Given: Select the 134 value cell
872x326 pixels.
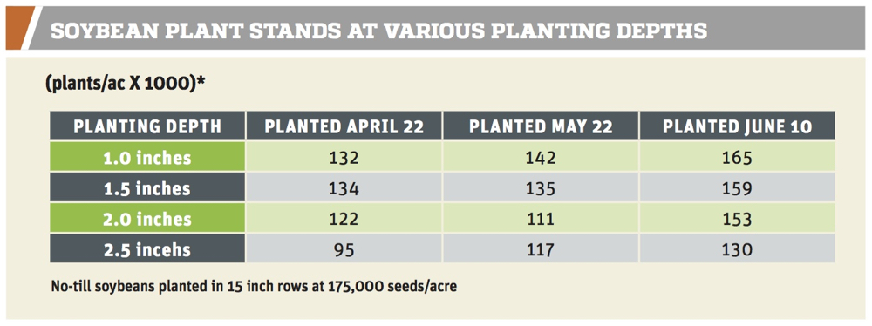Looking at the screenshot, I should (x=344, y=188).
